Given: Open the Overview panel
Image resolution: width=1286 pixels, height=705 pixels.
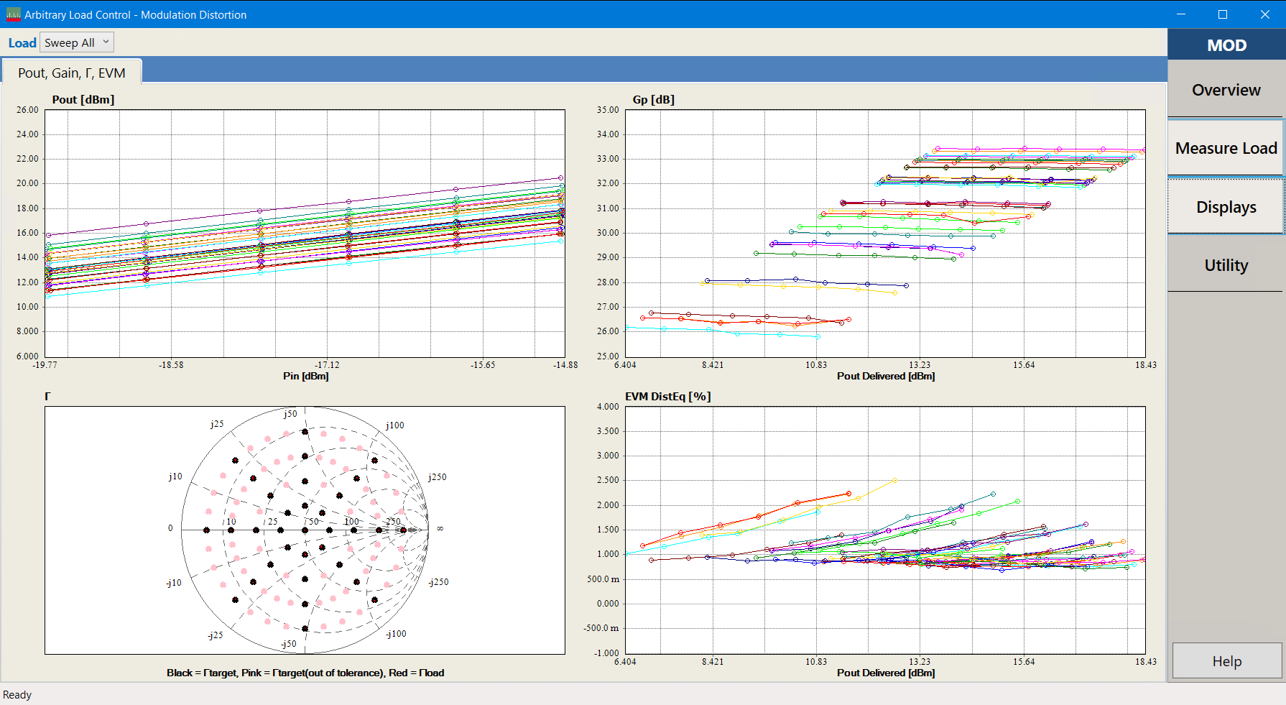Looking at the screenshot, I should click(1226, 90).
